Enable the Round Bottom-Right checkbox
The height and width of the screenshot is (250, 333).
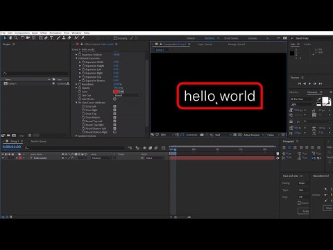click(x=114, y=132)
